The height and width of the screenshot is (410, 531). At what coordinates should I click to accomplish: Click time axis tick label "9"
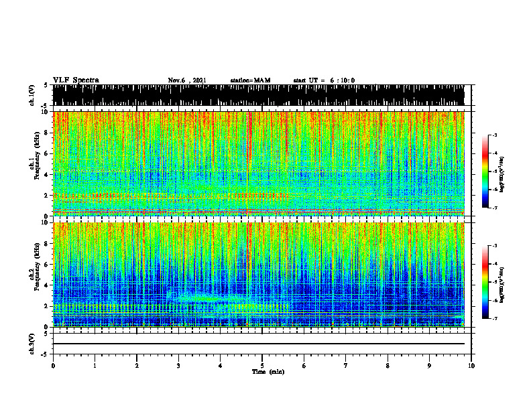pyautogui.click(x=429, y=366)
